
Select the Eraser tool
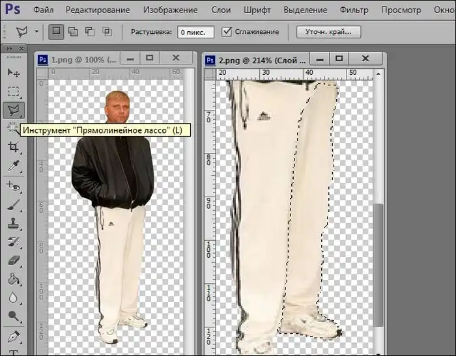tap(13, 260)
